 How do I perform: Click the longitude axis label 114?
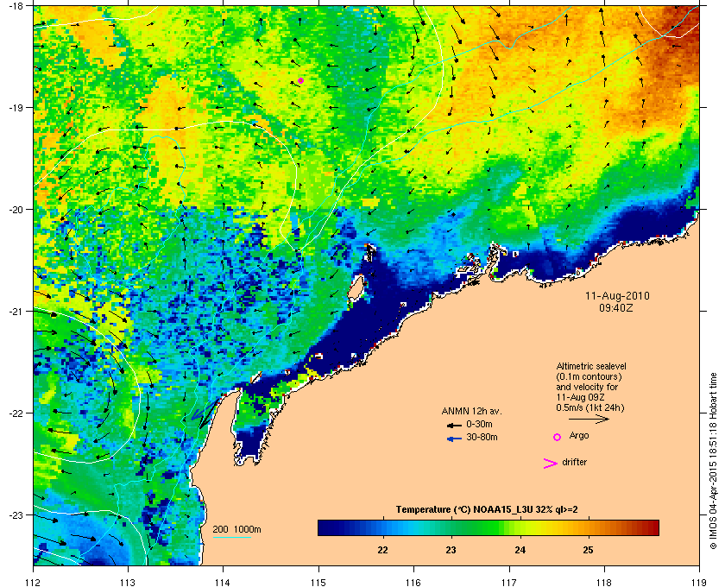(223, 582)
